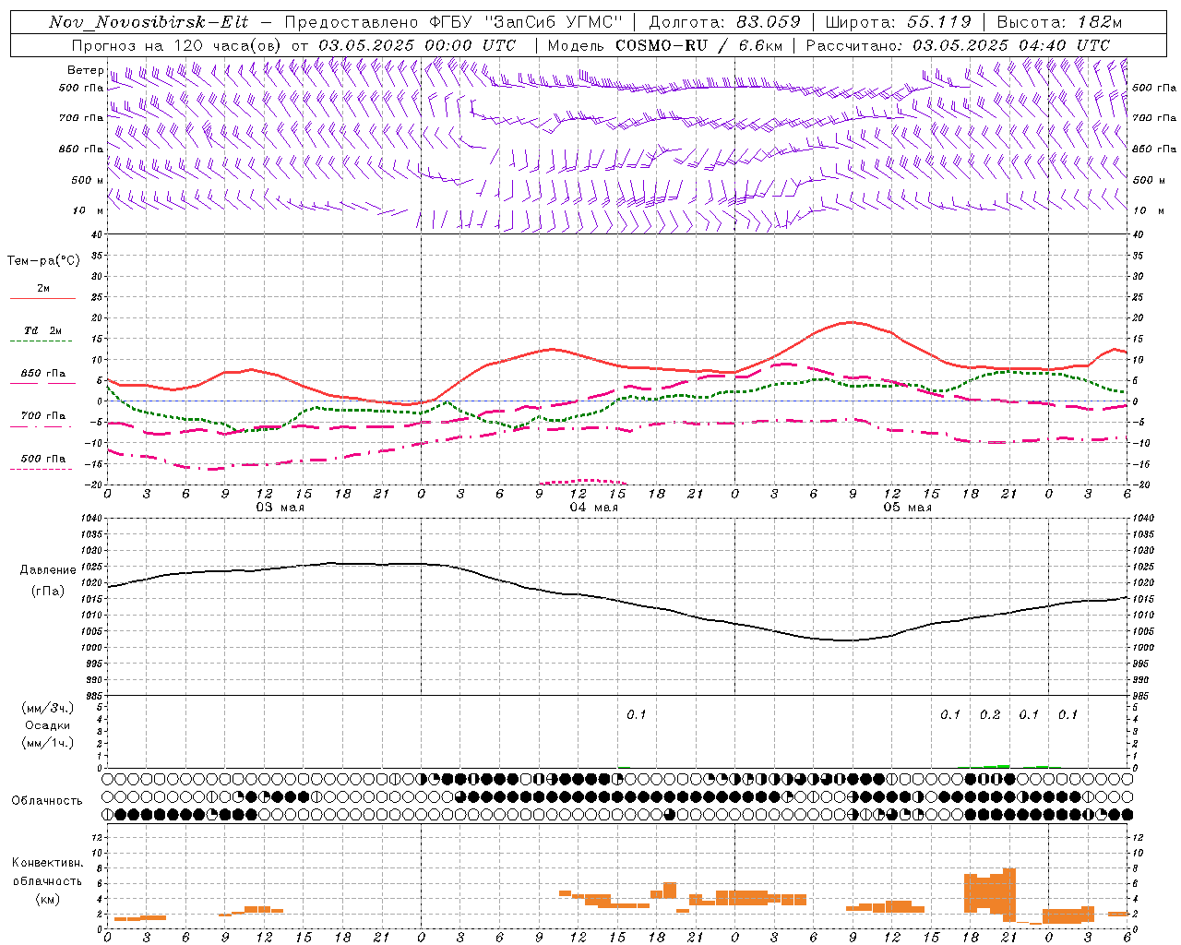Click the station title Nov_Novosibirsk-Elt
Viewport: 1181px width, 945px height.
pos(149,22)
